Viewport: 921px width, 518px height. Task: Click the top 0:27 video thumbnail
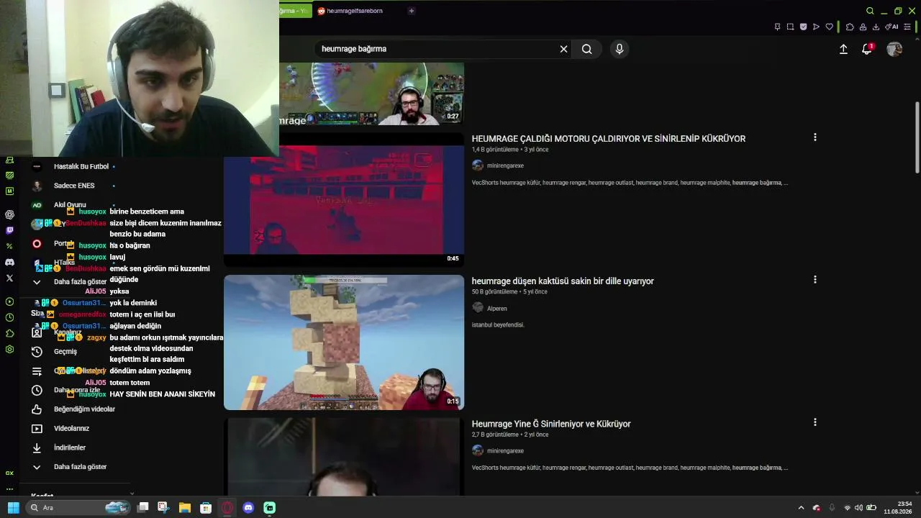371,94
